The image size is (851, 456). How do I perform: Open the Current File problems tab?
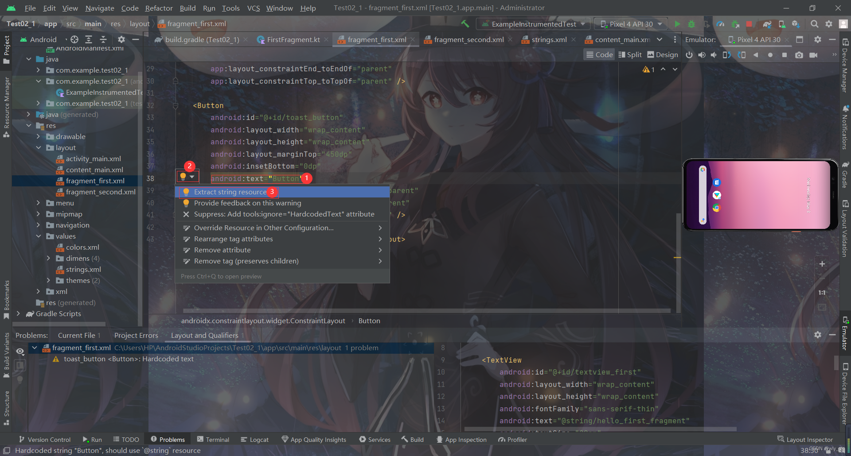pyautogui.click(x=79, y=336)
